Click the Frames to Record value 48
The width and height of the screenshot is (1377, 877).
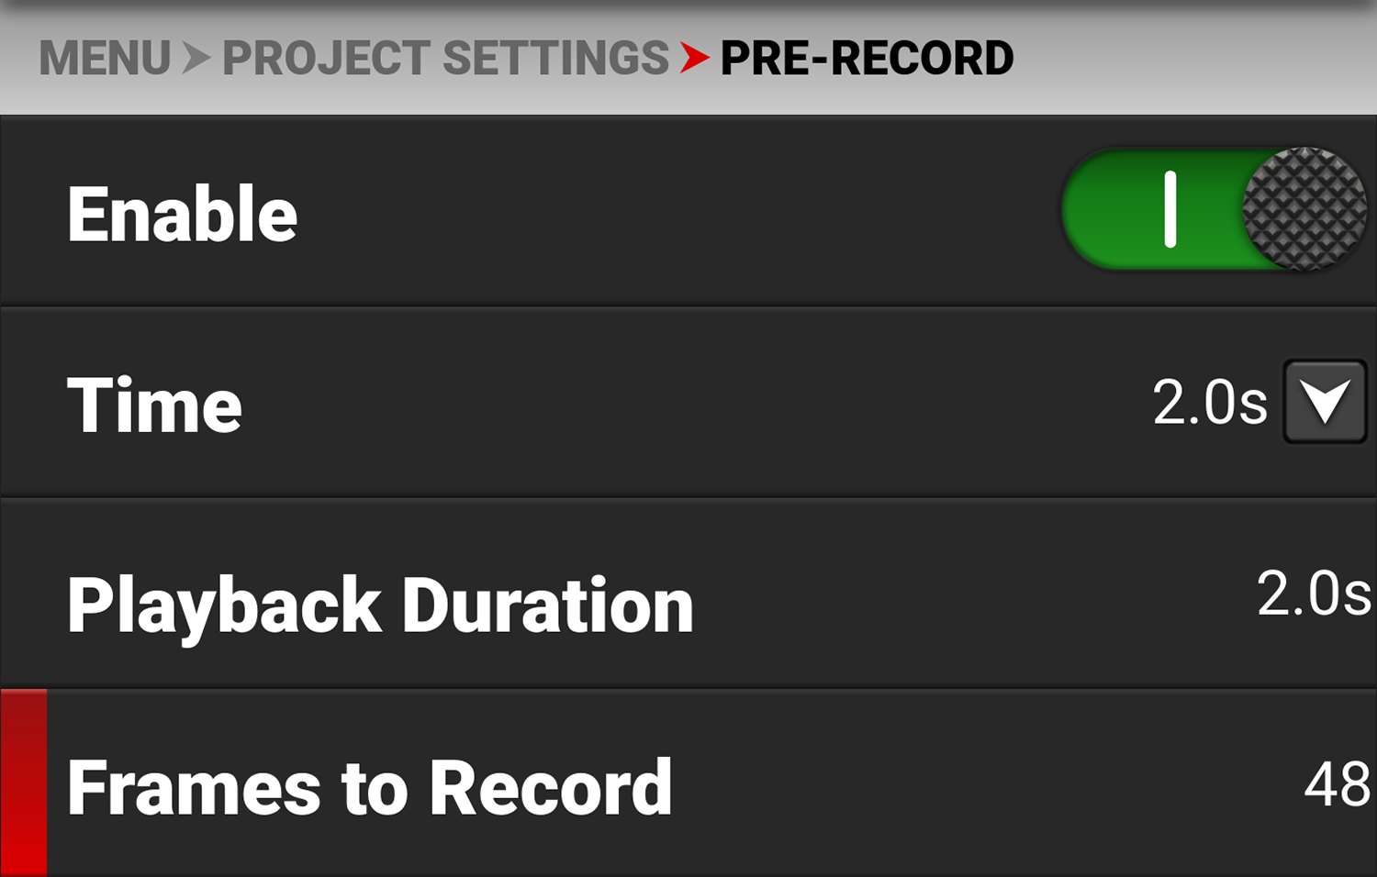tap(1337, 785)
